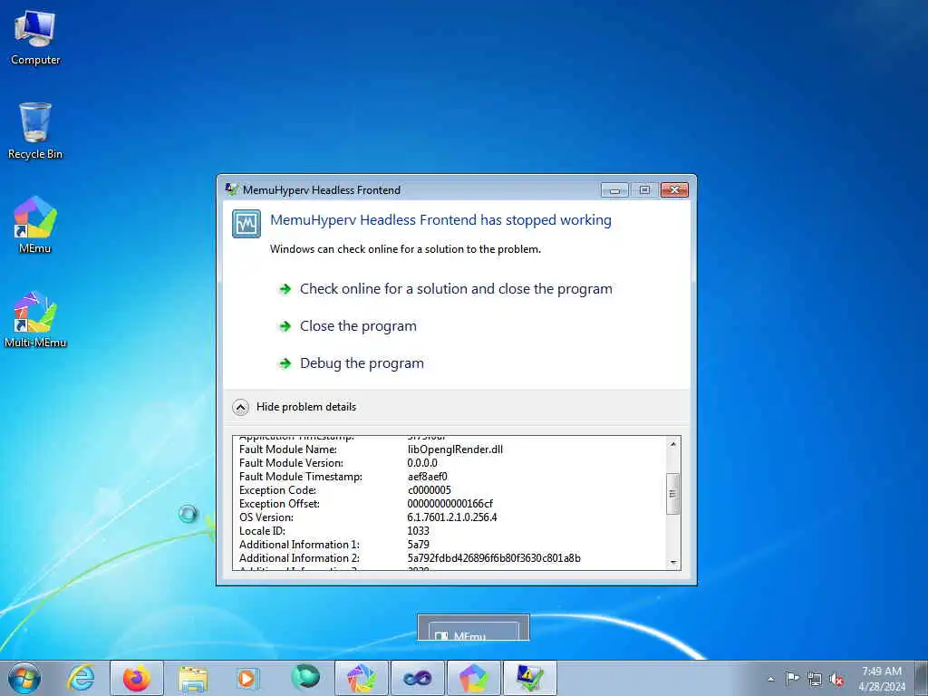
Task: Check online for a solution and close program
Action: (456, 289)
